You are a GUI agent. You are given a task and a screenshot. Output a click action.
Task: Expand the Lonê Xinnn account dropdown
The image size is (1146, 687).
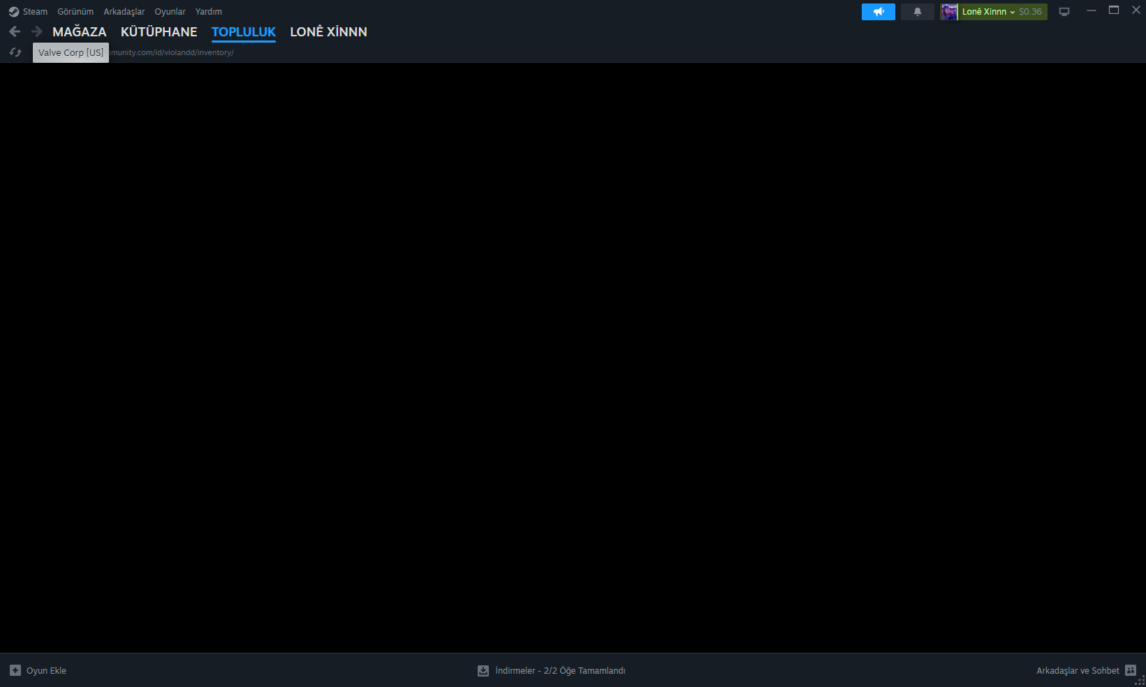tap(988, 12)
